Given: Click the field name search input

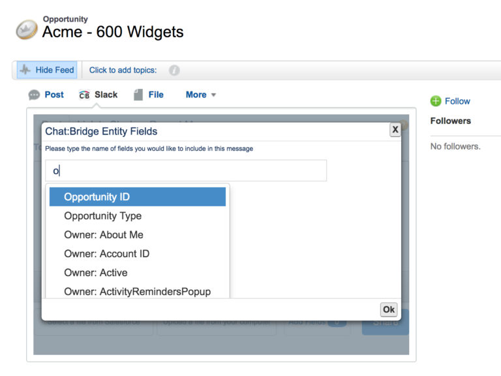Looking at the screenshot, I should [186, 171].
